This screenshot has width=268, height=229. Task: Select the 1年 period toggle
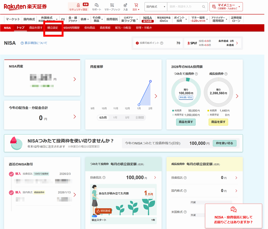(x=115, y=118)
